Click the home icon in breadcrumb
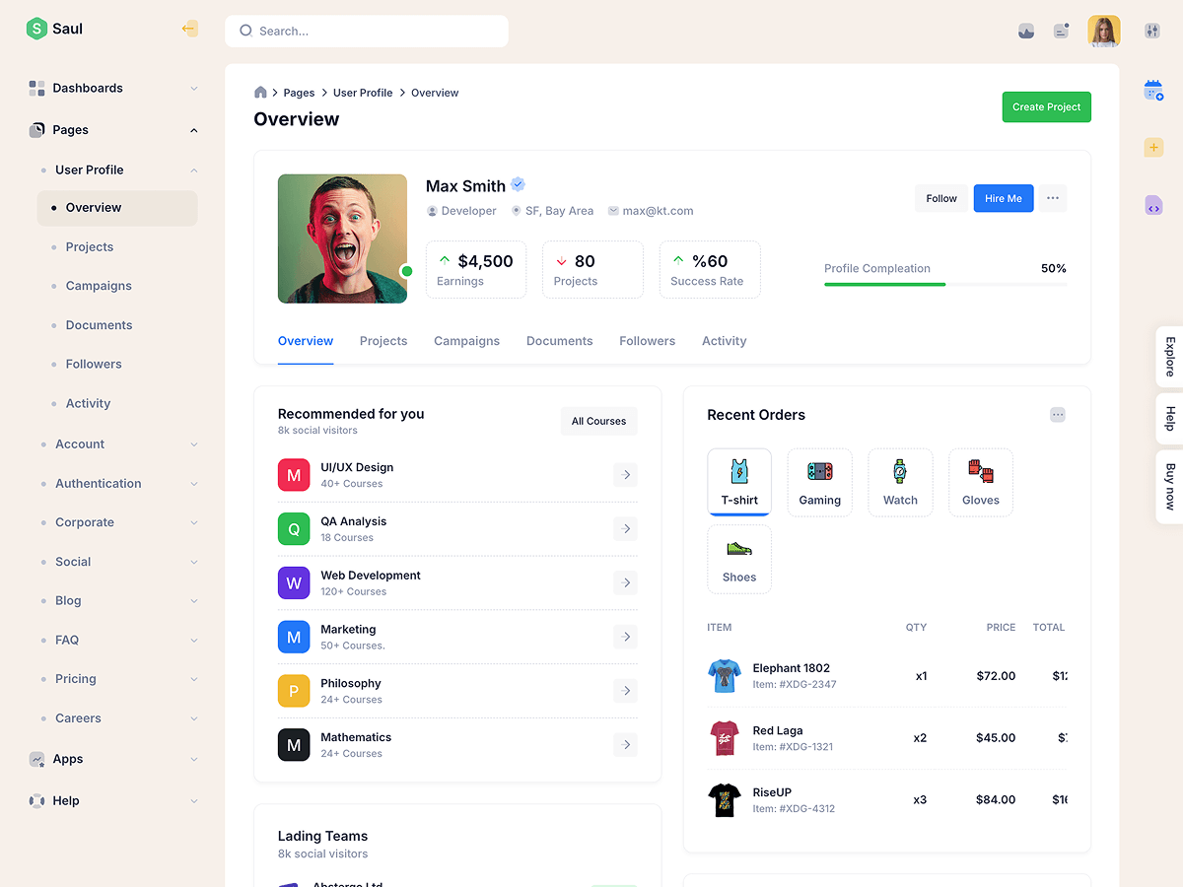The image size is (1183, 887). click(x=260, y=93)
